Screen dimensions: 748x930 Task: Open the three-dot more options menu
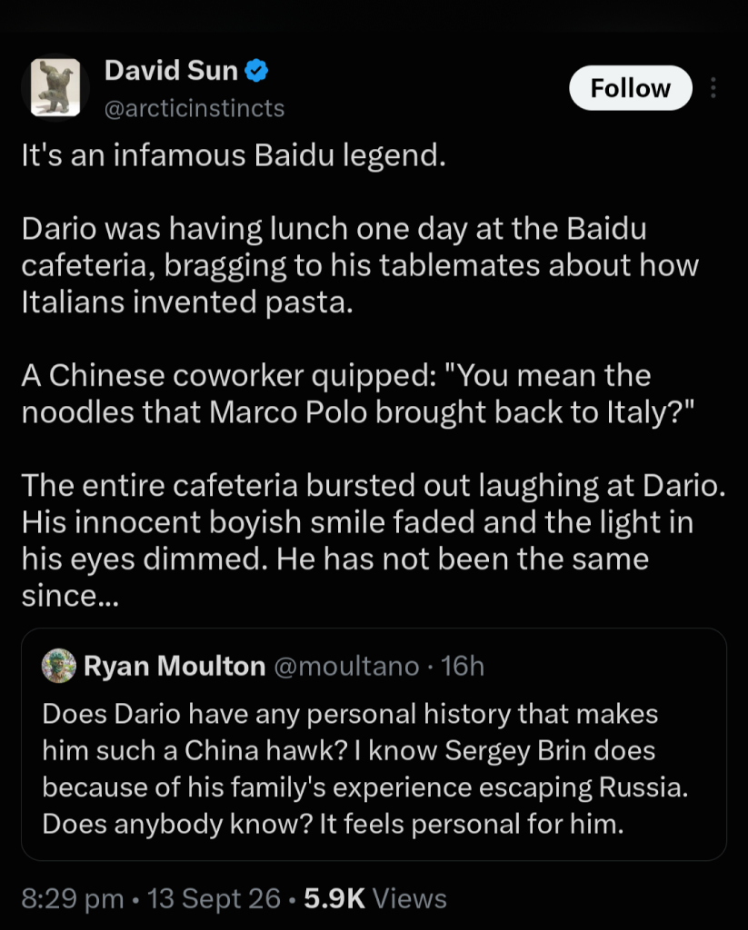pos(713,88)
